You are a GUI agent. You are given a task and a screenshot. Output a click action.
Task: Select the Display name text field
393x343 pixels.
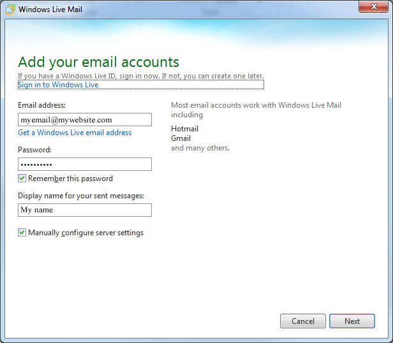pos(85,210)
